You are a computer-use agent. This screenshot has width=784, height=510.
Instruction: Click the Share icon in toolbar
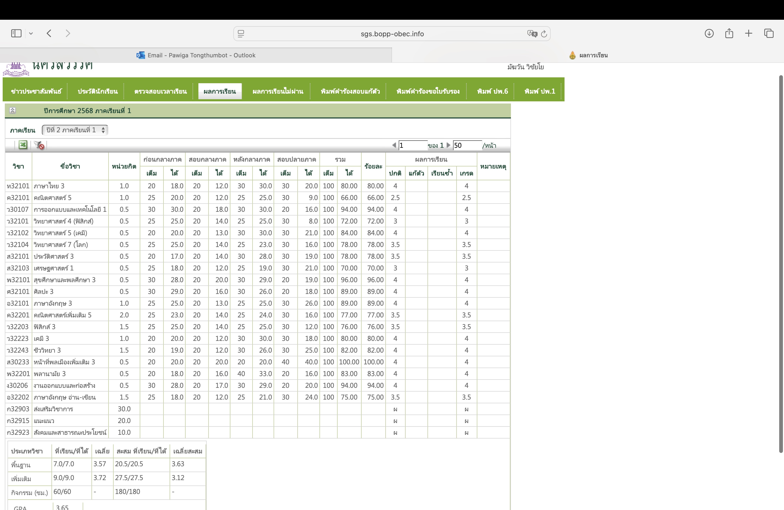click(729, 33)
